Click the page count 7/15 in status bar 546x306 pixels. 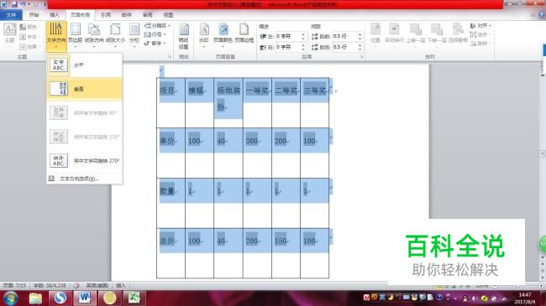click(14, 286)
